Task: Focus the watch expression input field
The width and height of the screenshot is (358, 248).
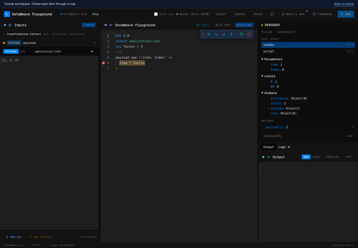Action: click(x=303, y=136)
